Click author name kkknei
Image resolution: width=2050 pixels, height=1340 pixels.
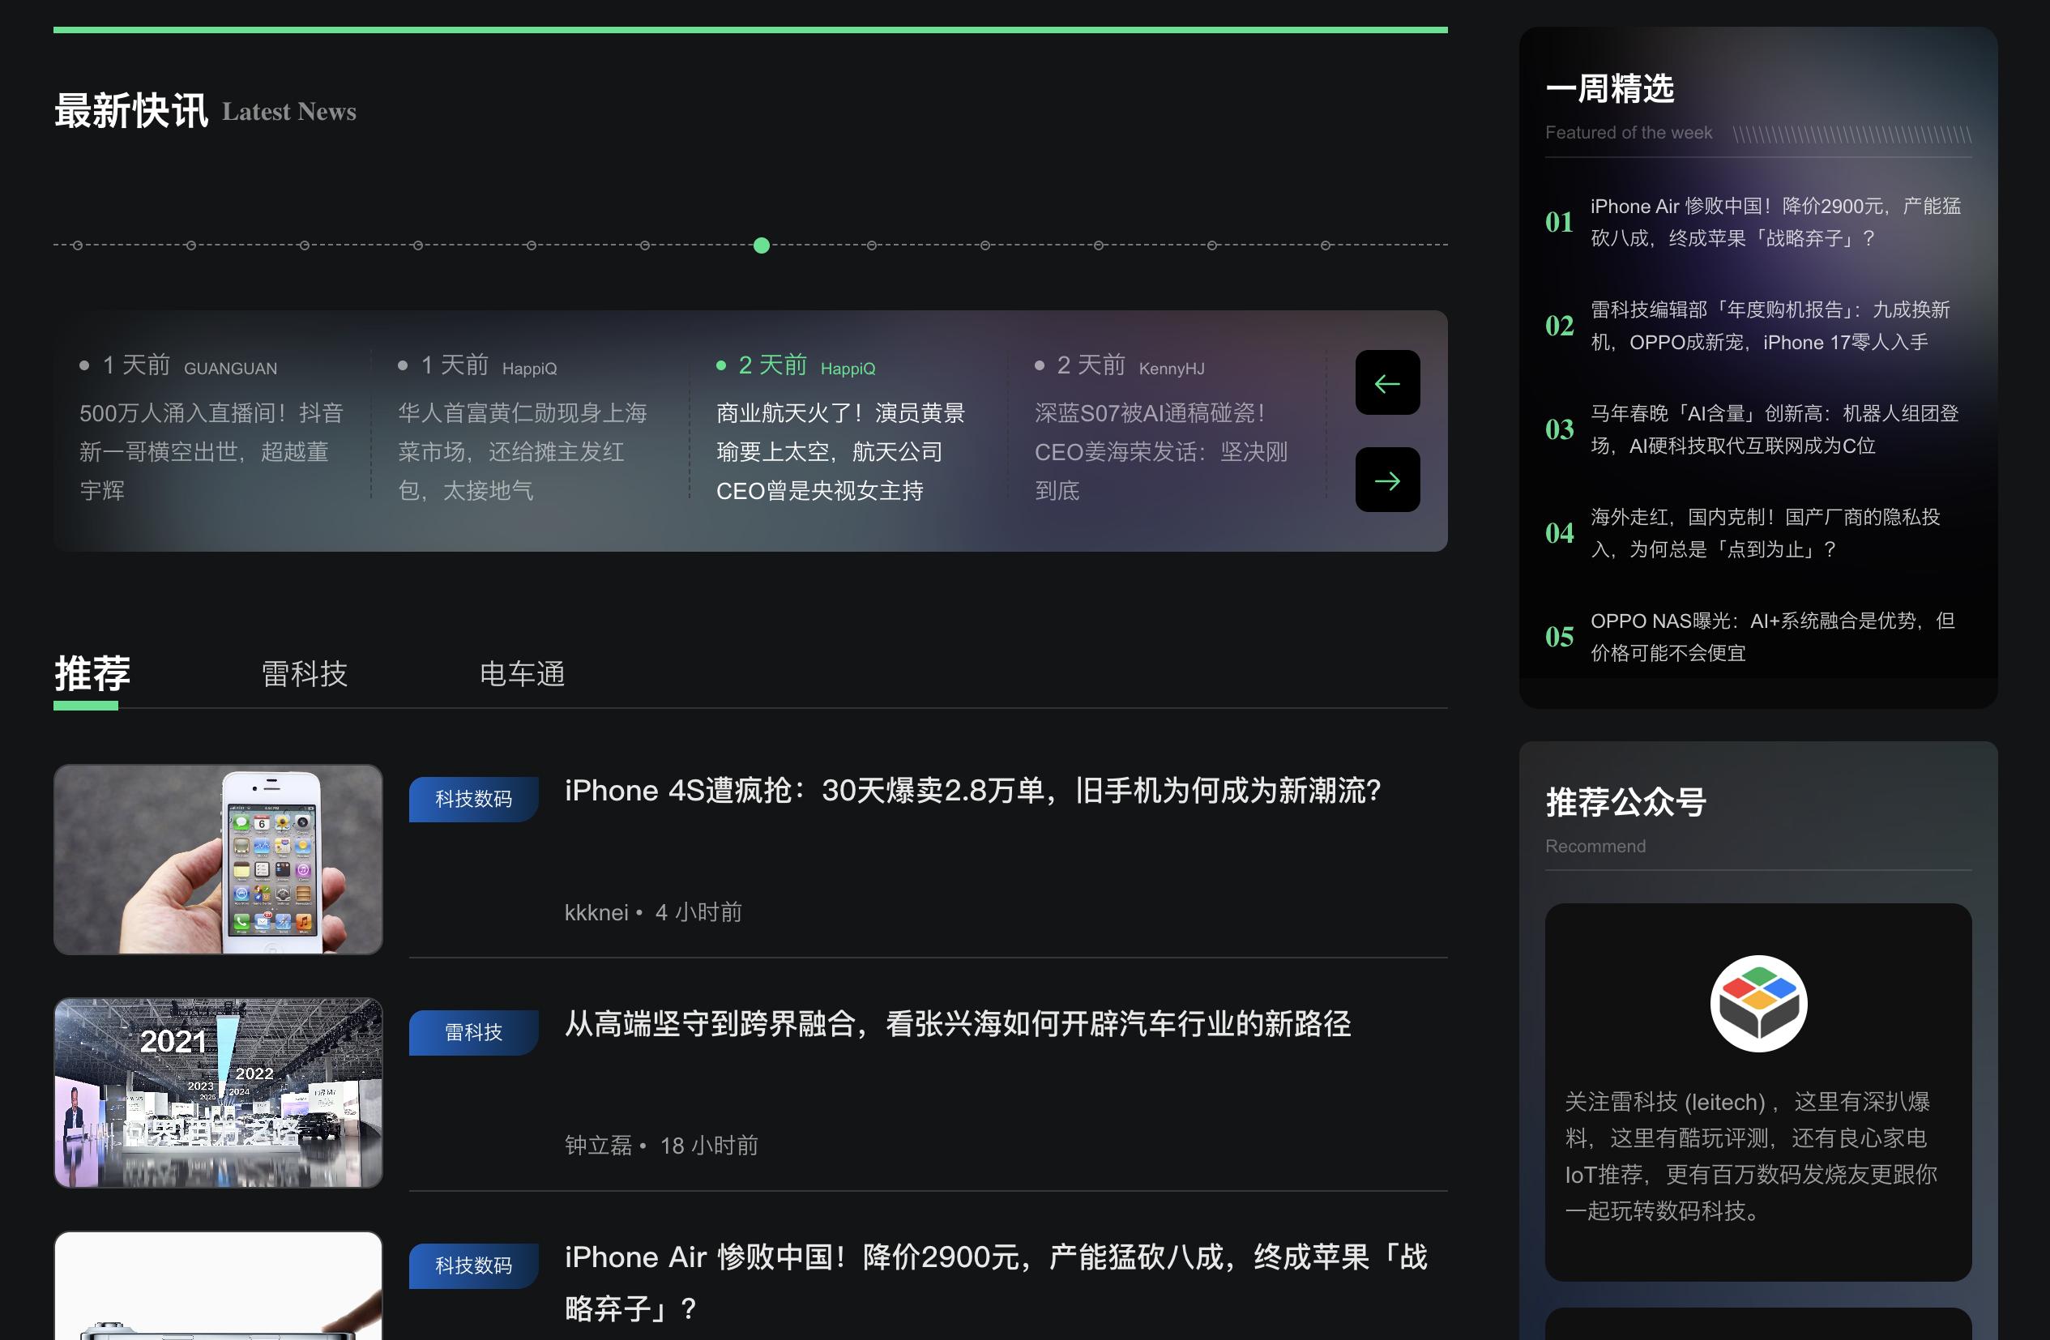coord(596,912)
